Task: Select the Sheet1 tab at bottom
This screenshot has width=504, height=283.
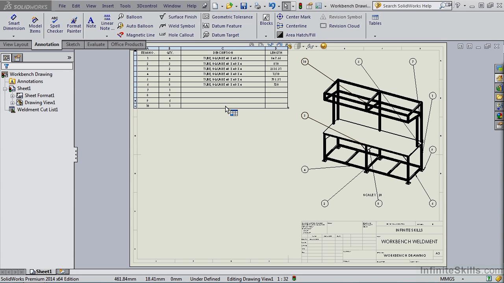Action: 41,272
